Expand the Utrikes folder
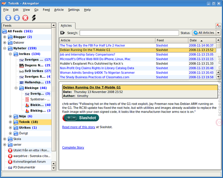The height and width of the screenshot is (178, 223). pos(10,128)
